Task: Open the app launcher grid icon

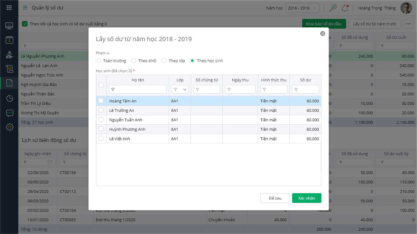Action: pos(9,8)
